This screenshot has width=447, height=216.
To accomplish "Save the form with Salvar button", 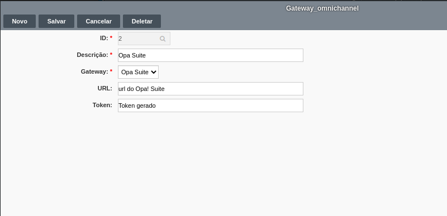I will pos(56,21).
